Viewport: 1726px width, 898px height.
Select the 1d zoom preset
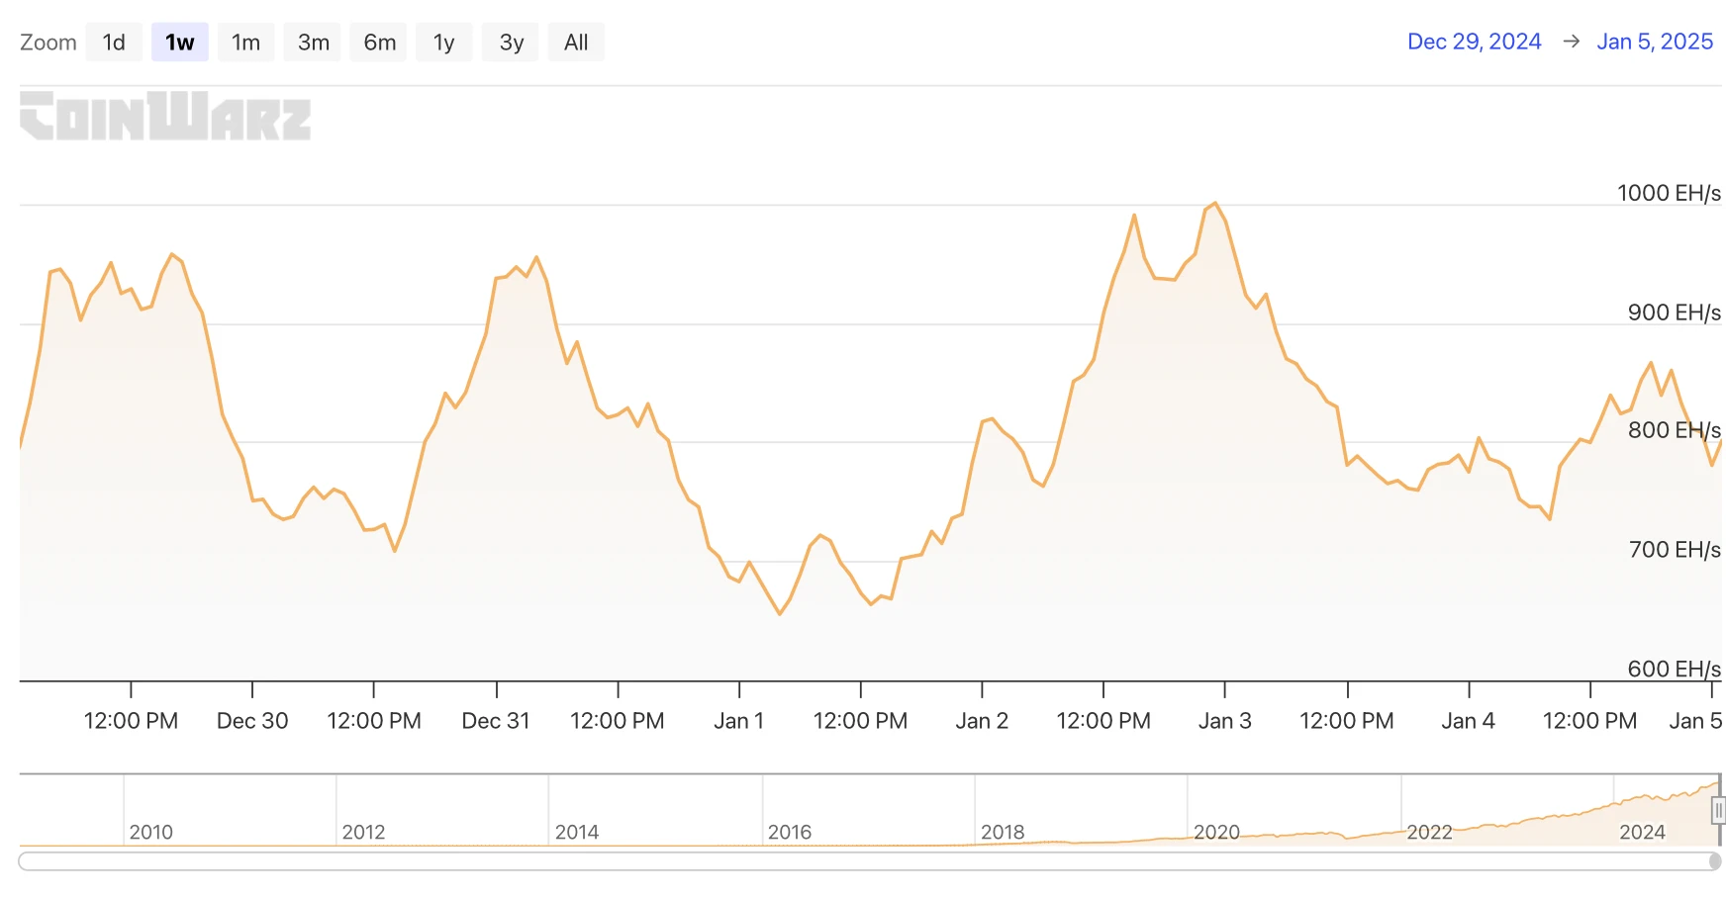pos(114,42)
